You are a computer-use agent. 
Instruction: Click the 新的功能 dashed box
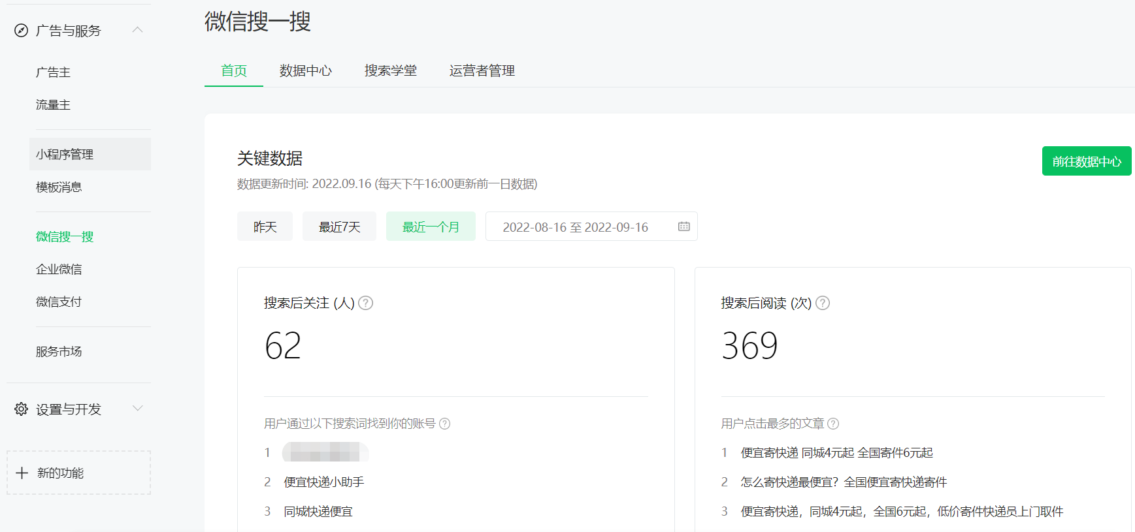point(78,473)
